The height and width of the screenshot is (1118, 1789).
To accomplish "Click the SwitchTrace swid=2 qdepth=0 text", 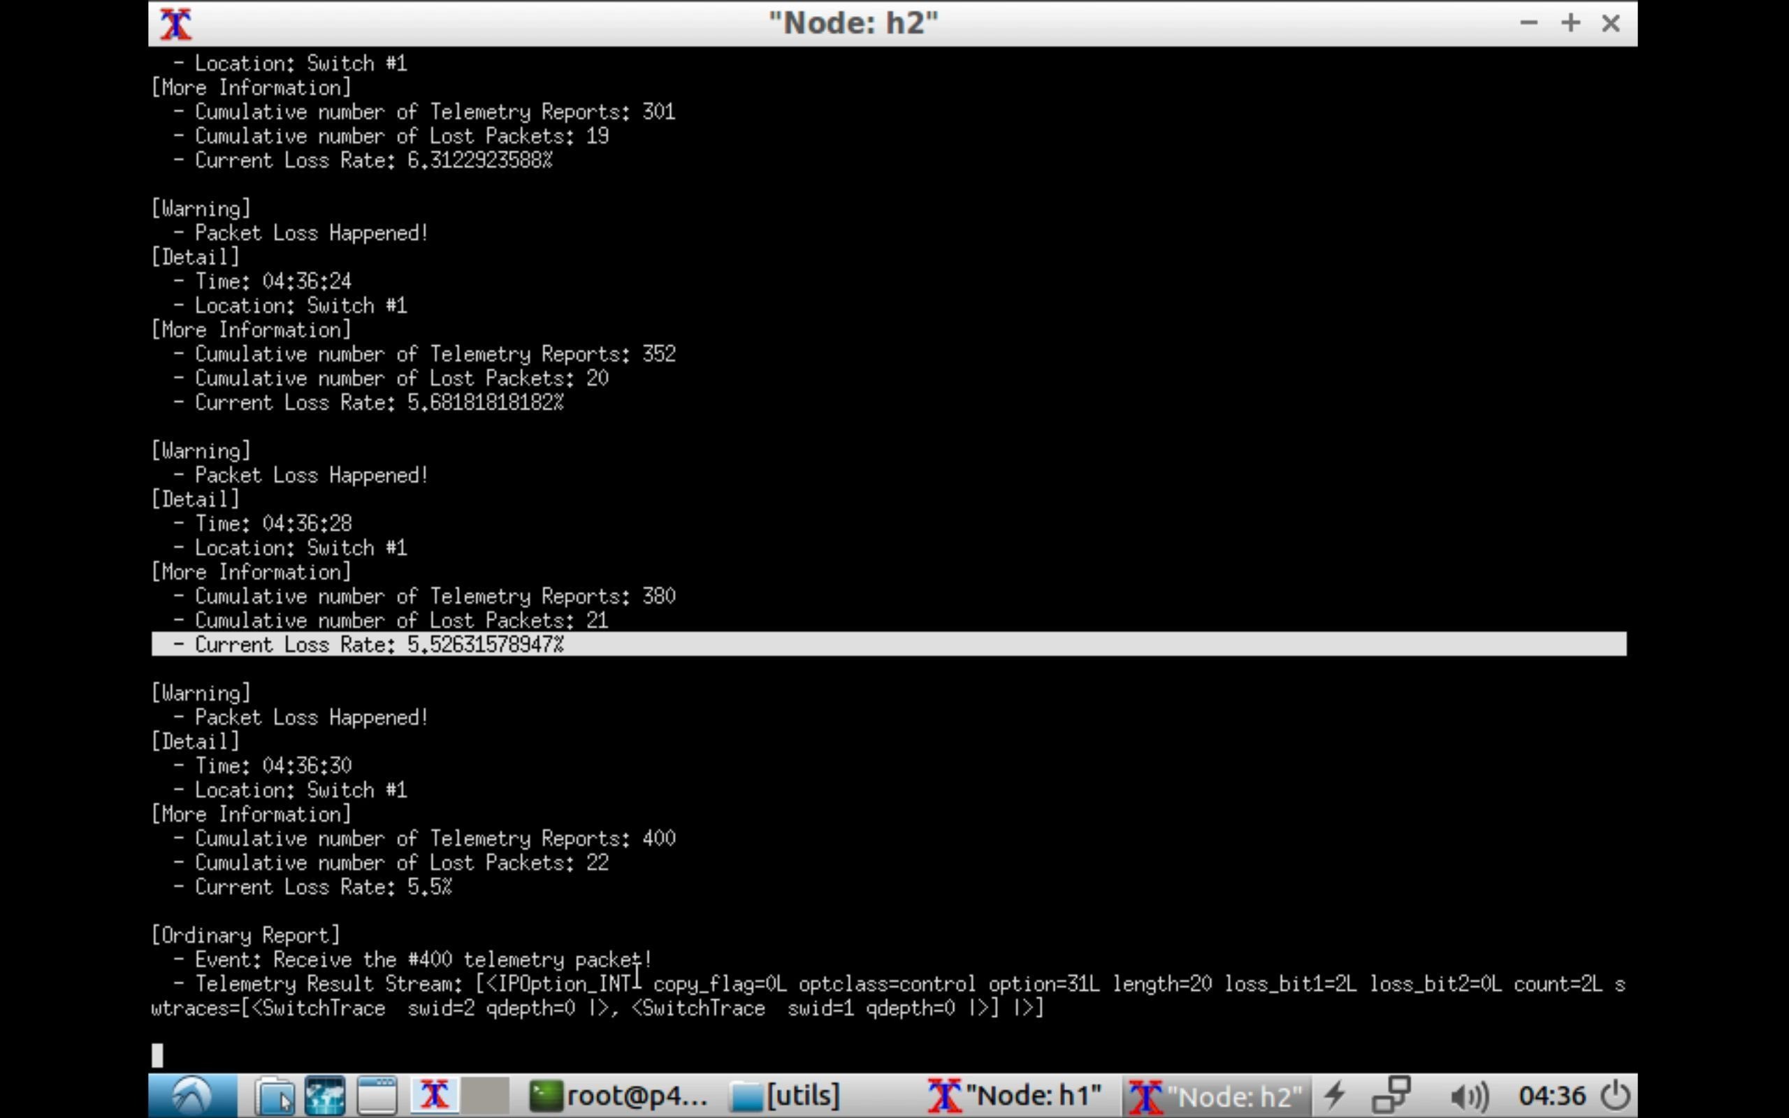I will 430,1008.
